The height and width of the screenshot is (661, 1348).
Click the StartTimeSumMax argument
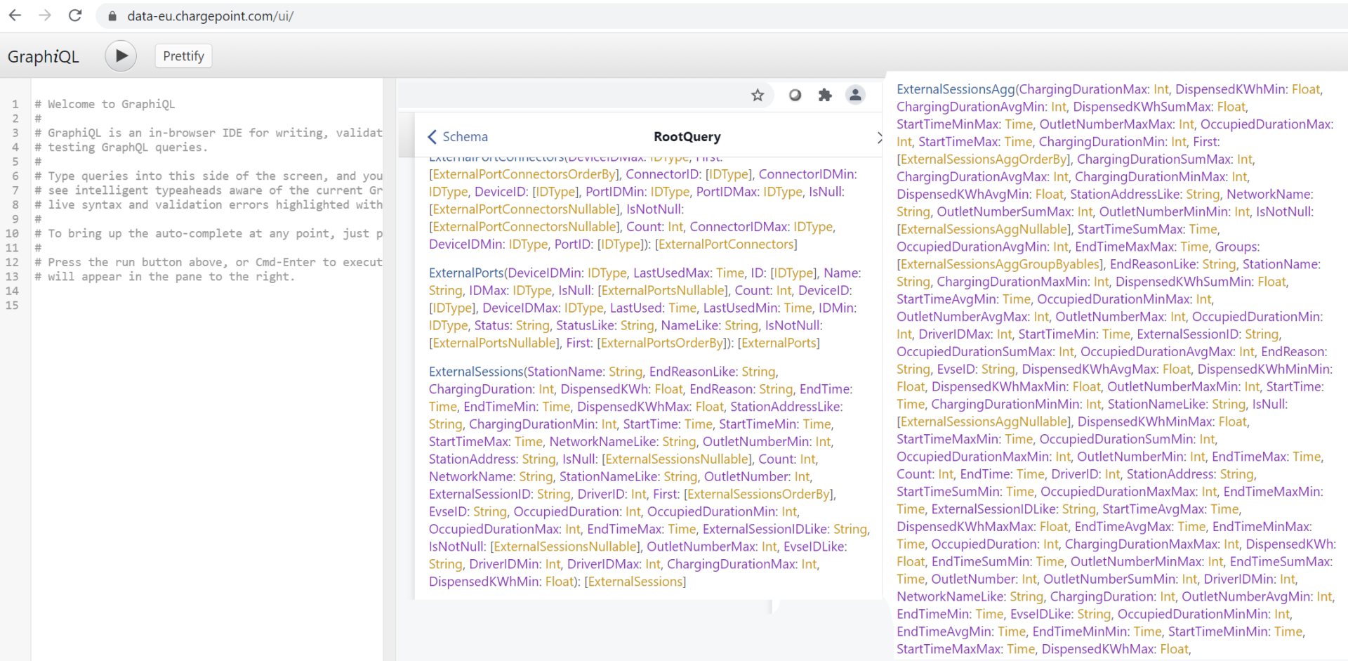click(1130, 229)
